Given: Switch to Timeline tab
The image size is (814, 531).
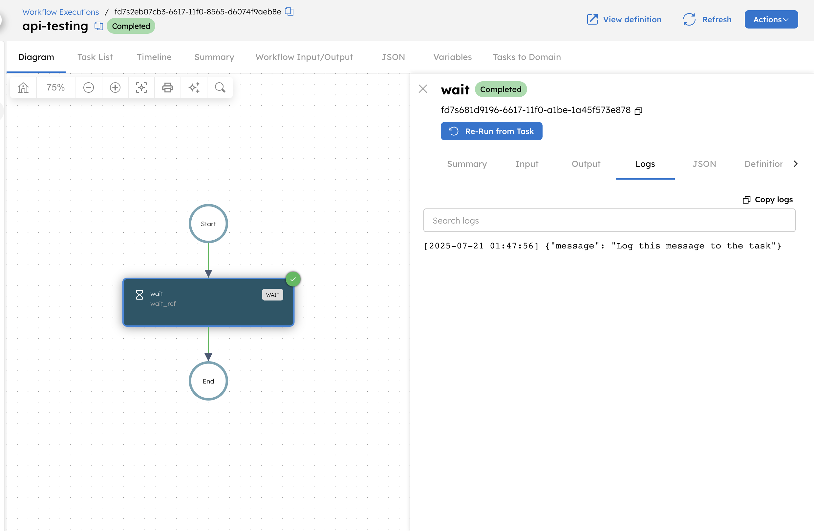Looking at the screenshot, I should 154,57.
